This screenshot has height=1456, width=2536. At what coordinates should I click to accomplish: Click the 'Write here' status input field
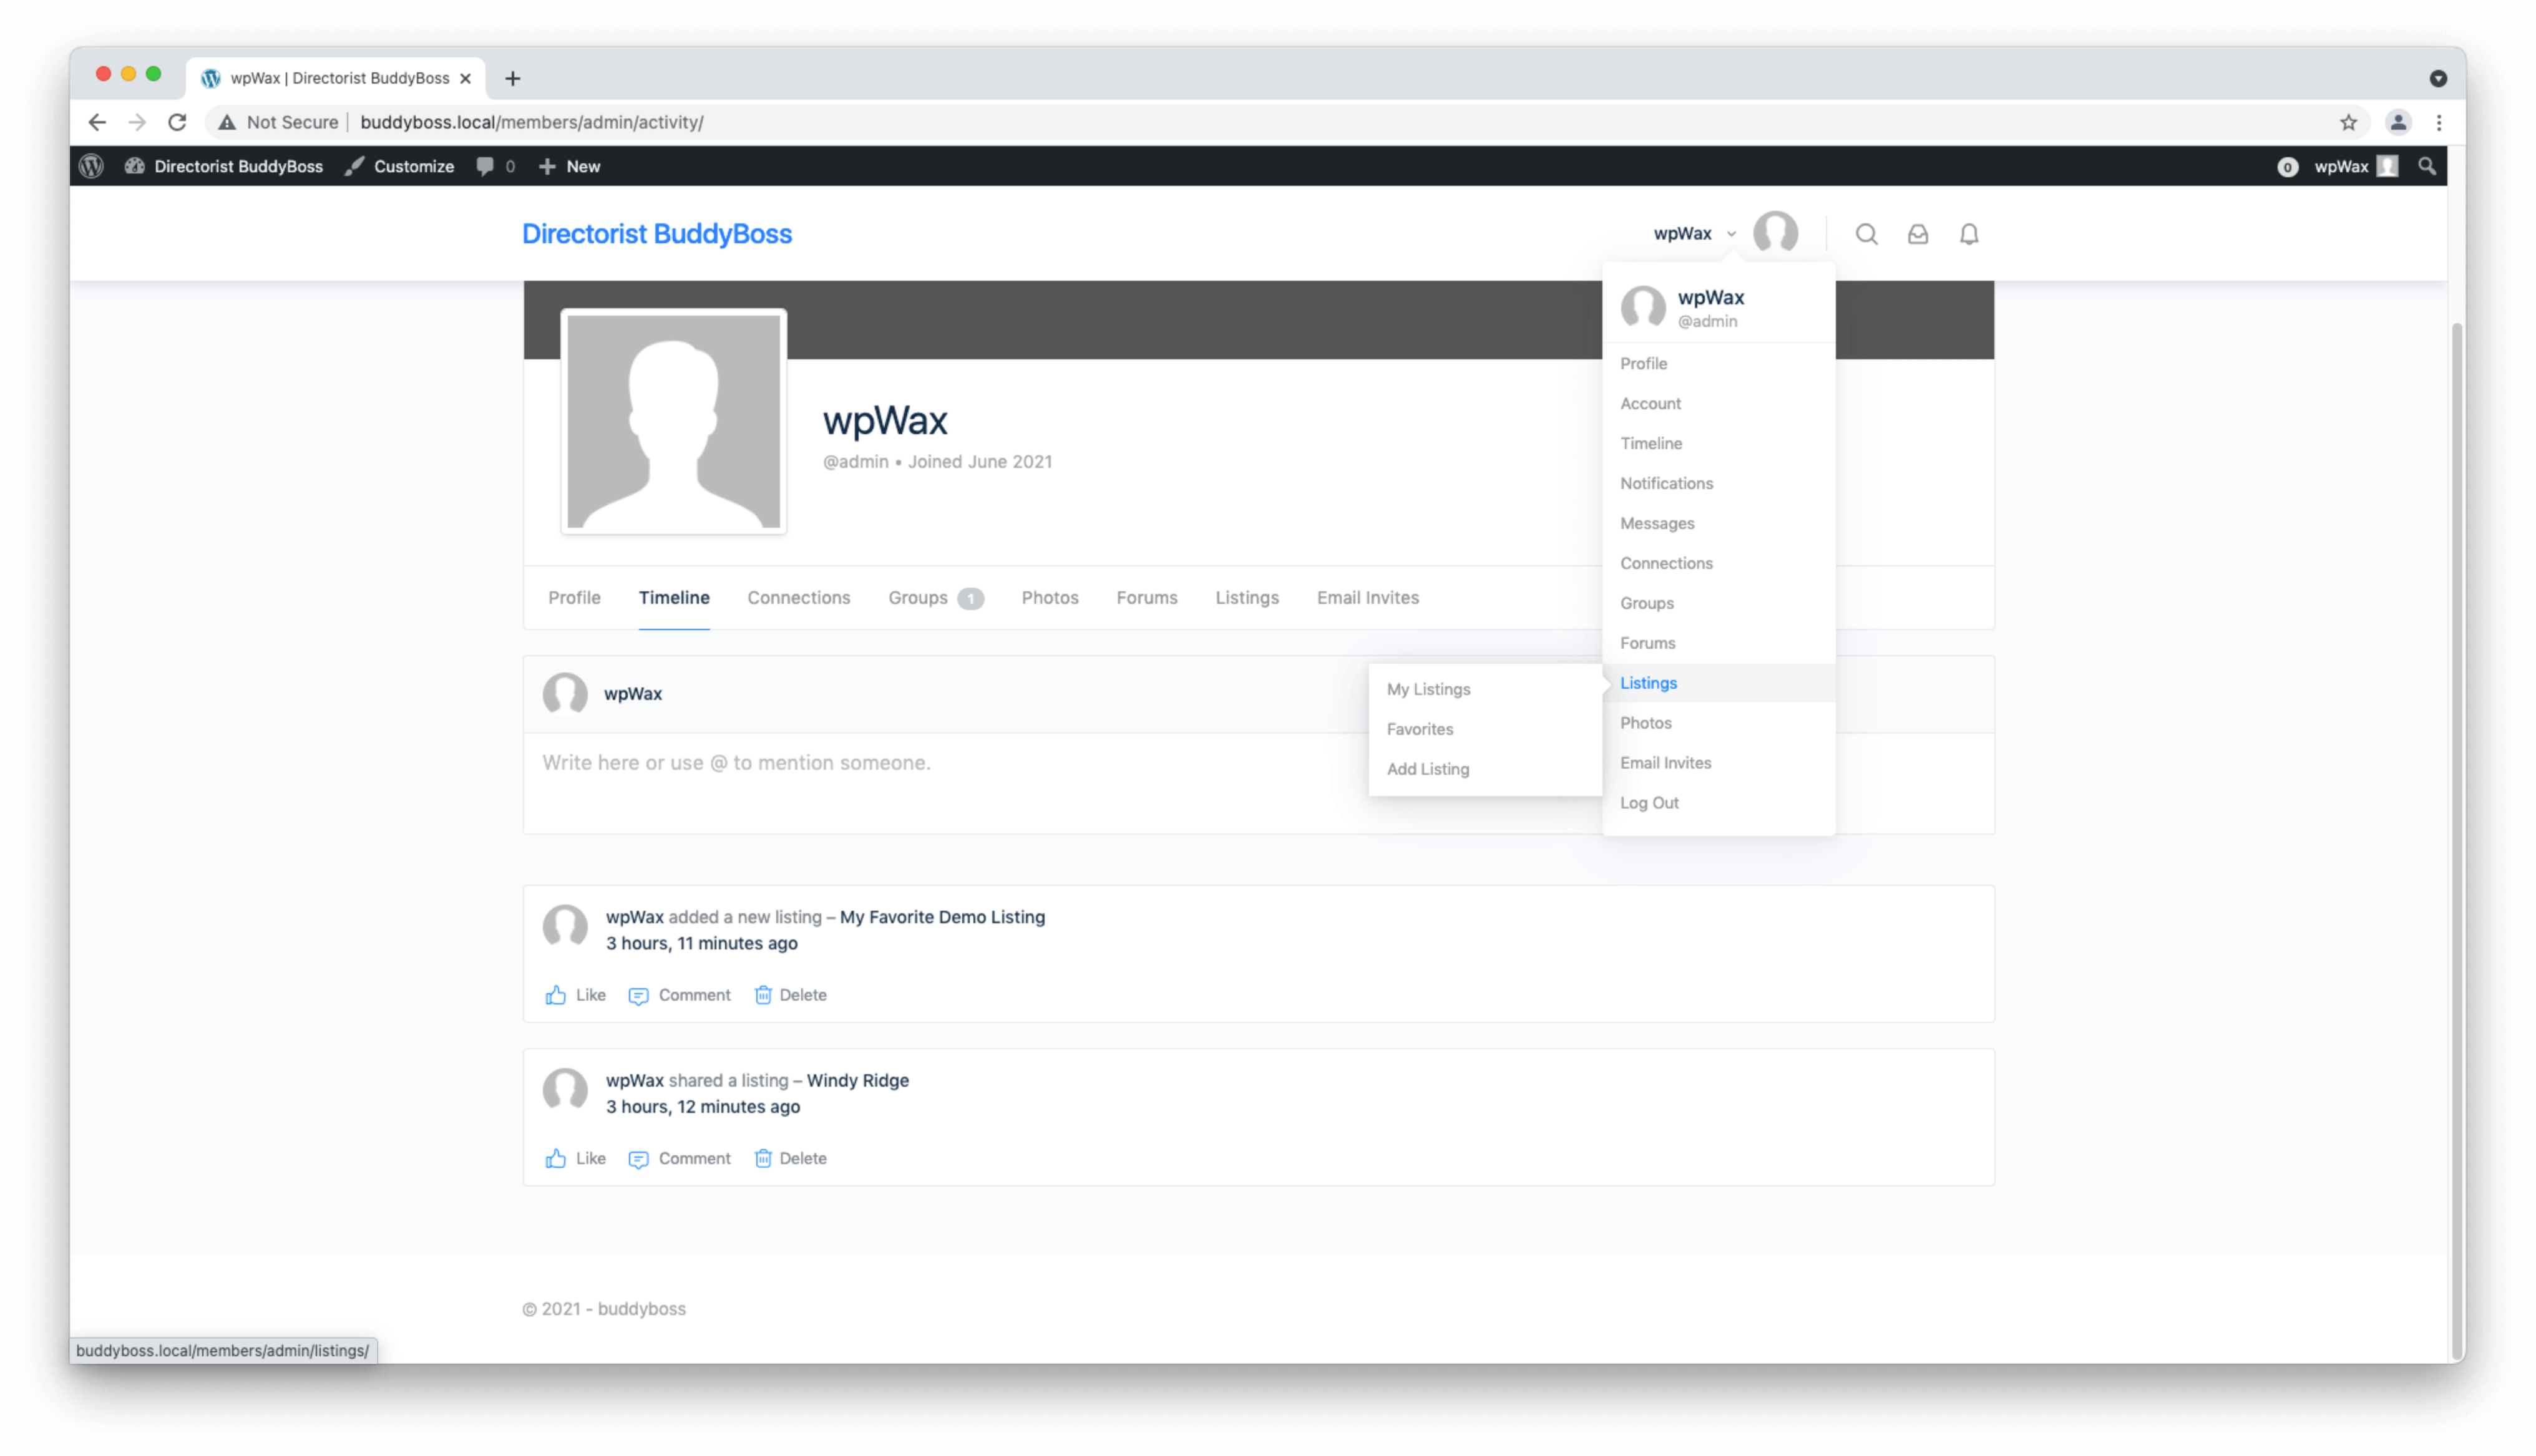pos(900,762)
